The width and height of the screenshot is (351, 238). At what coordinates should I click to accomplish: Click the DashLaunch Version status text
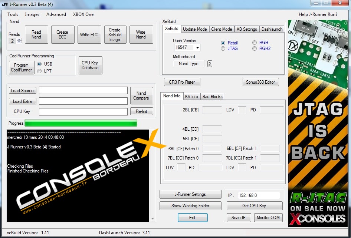click(124, 233)
